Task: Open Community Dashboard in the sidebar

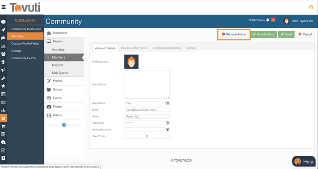Action: [26, 29]
